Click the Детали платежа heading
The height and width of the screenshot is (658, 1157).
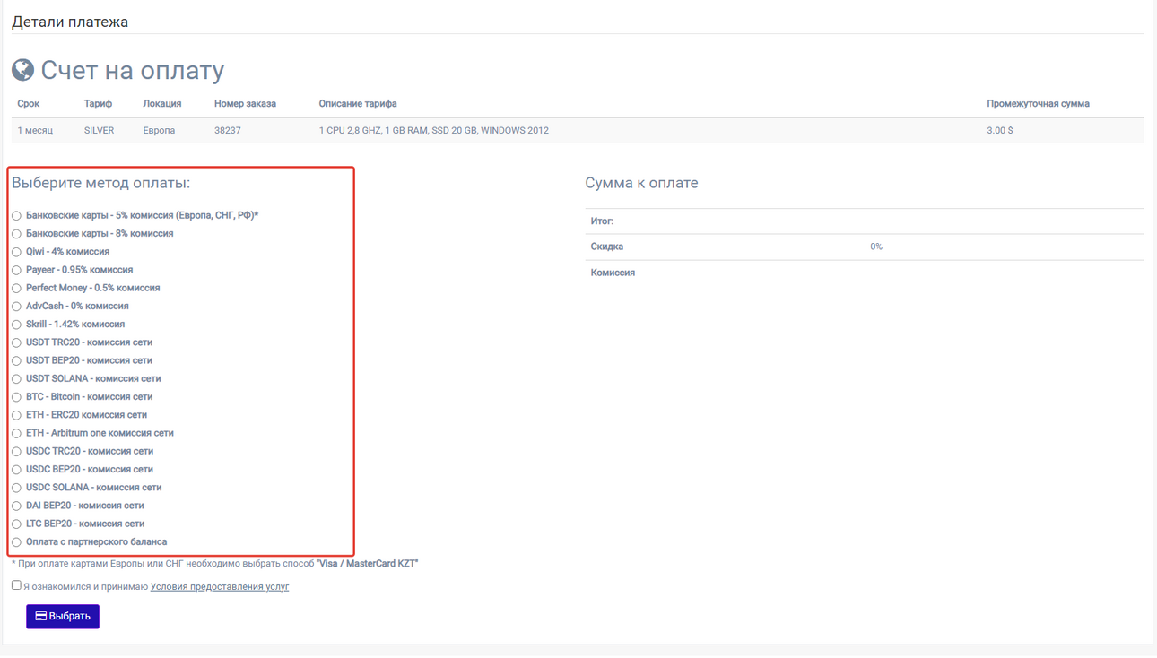[x=70, y=22]
